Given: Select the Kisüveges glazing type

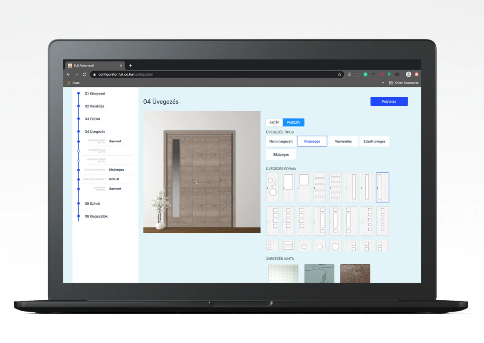Looking at the screenshot, I should point(312,141).
